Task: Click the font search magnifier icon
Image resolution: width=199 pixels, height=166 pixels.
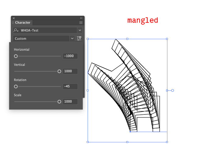Action: tap(16, 30)
